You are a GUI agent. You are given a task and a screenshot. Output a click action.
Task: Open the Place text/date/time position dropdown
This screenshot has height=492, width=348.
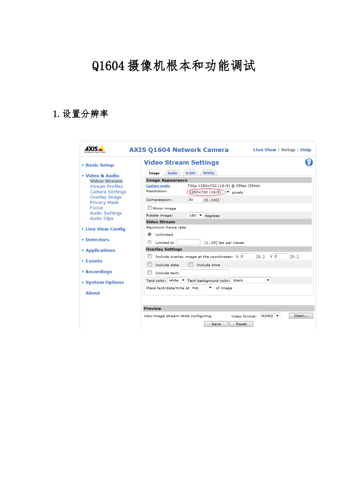pos(202,288)
